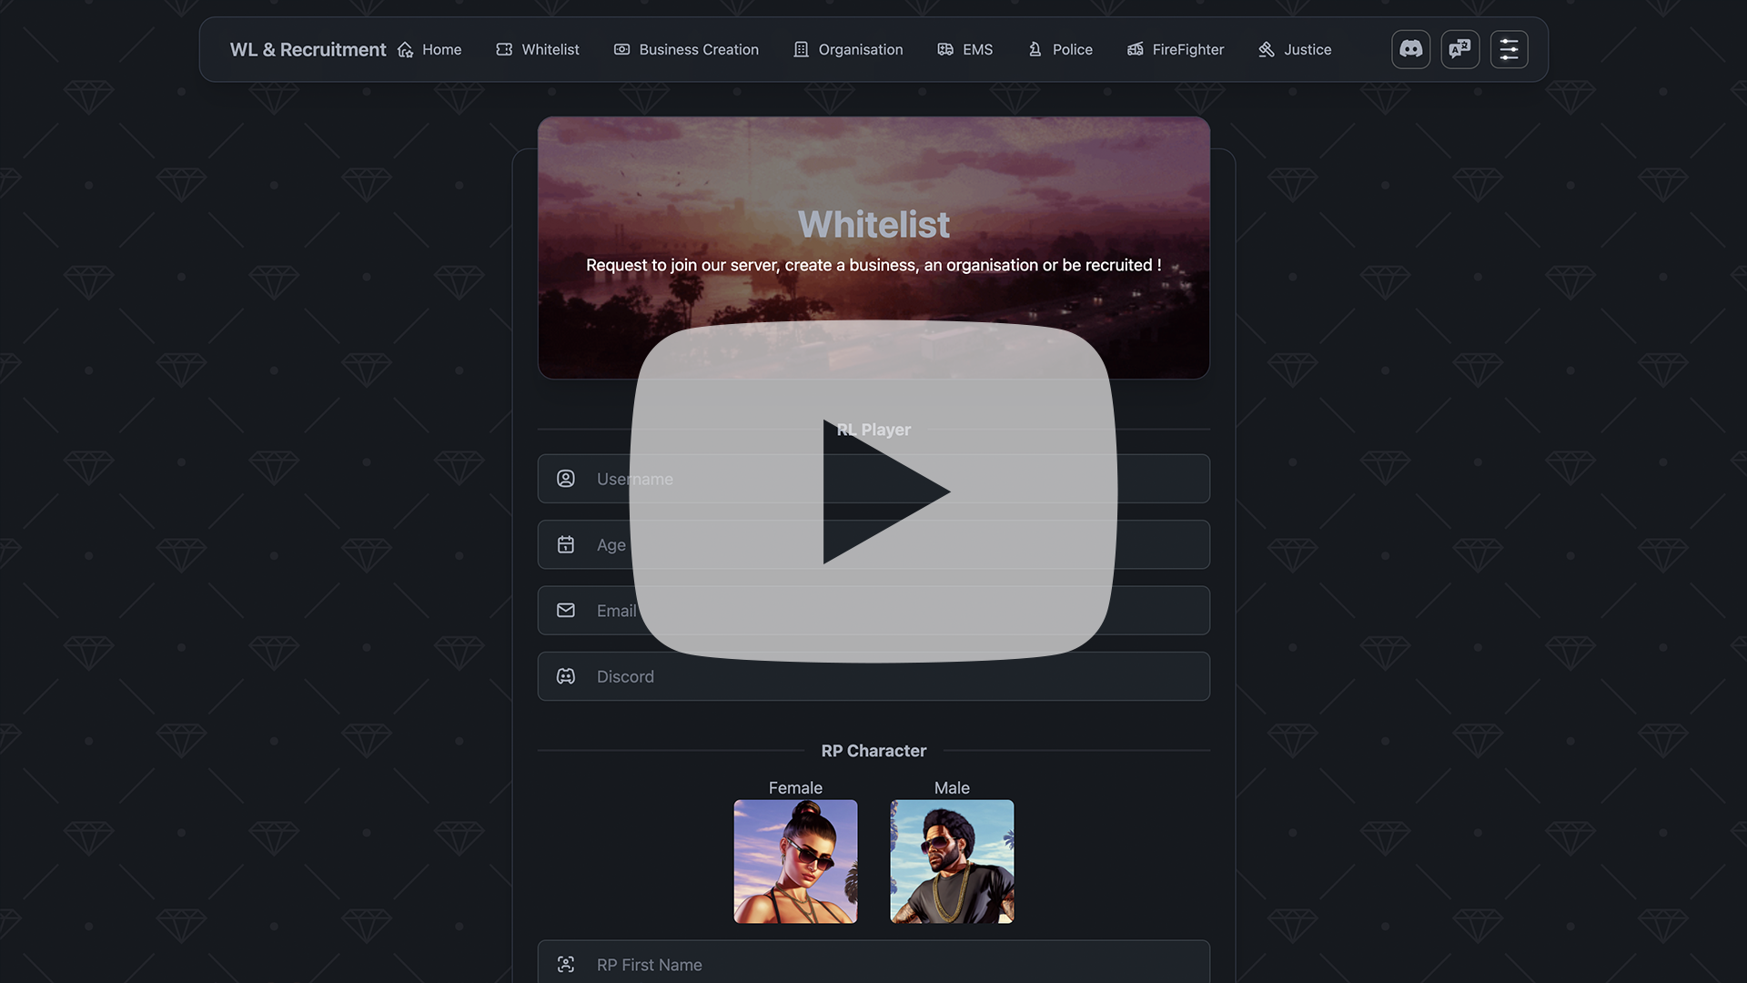Click the Home house icon
1747x983 pixels.
pyautogui.click(x=406, y=49)
